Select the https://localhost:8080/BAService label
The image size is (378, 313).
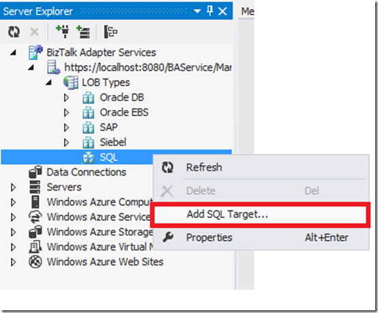(148, 68)
